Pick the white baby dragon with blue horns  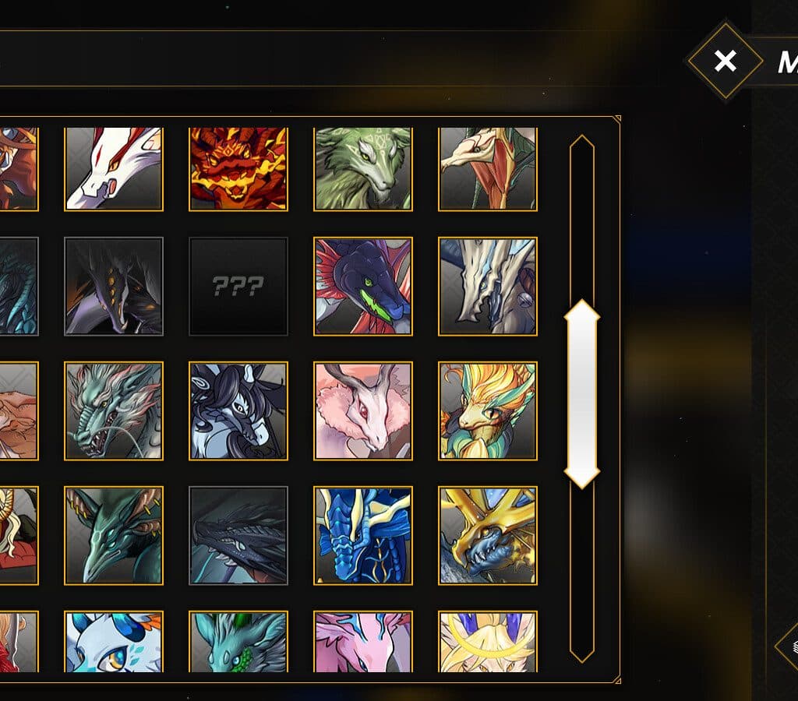114,642
